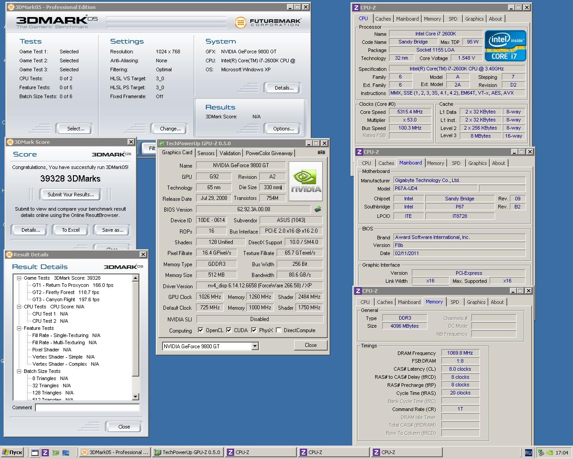Switch to 3DMark05 Professional taskbar button
Image resolution: width=573 pixels, height=459 pixels.
(x=114, y=452)
